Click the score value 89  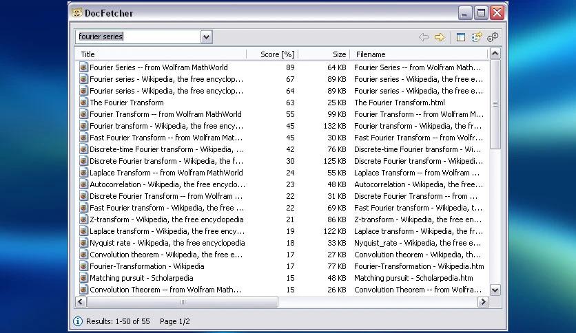coord(290,67)
